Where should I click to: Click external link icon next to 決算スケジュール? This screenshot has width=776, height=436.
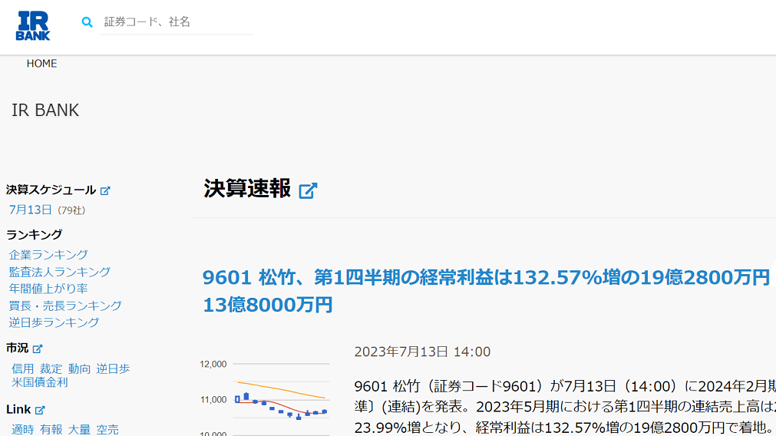pyautogui.click(x=105, y=190)
